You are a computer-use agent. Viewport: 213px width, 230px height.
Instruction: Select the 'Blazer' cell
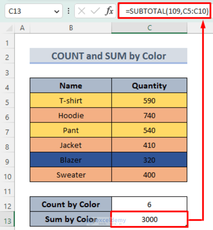(71, 160)
